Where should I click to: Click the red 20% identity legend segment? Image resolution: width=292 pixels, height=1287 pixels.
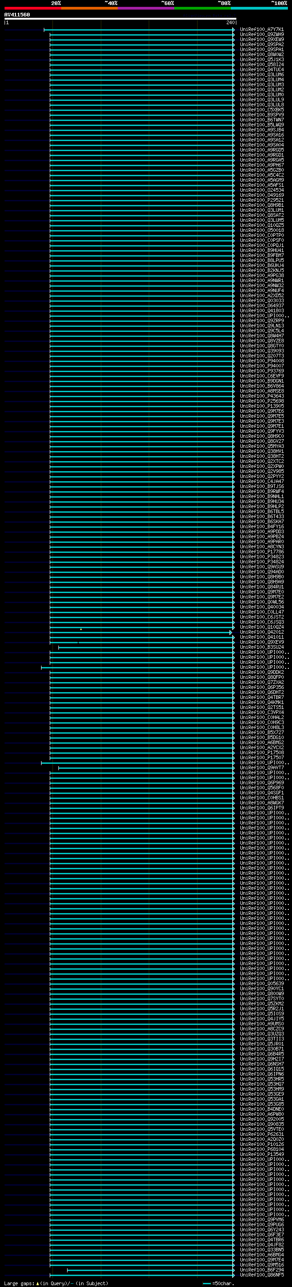[32, 8]
